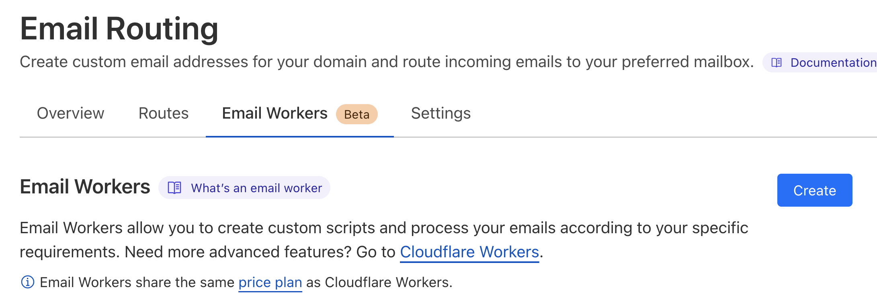Open the What's an email worker guide
This screenshot has height=308, width=877.
click(x=256, y=187)
